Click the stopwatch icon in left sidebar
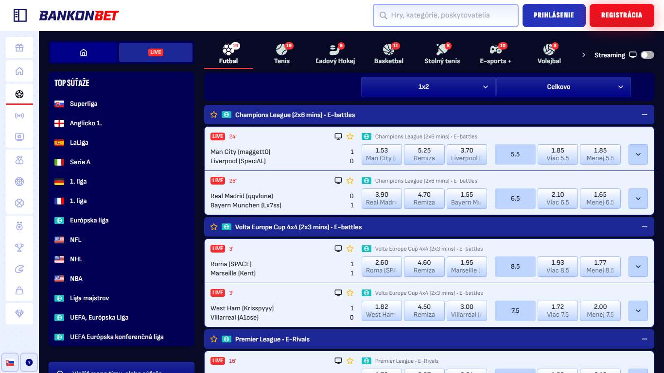The width and height of the screenshot is (664, 373). tap(19, 226)
